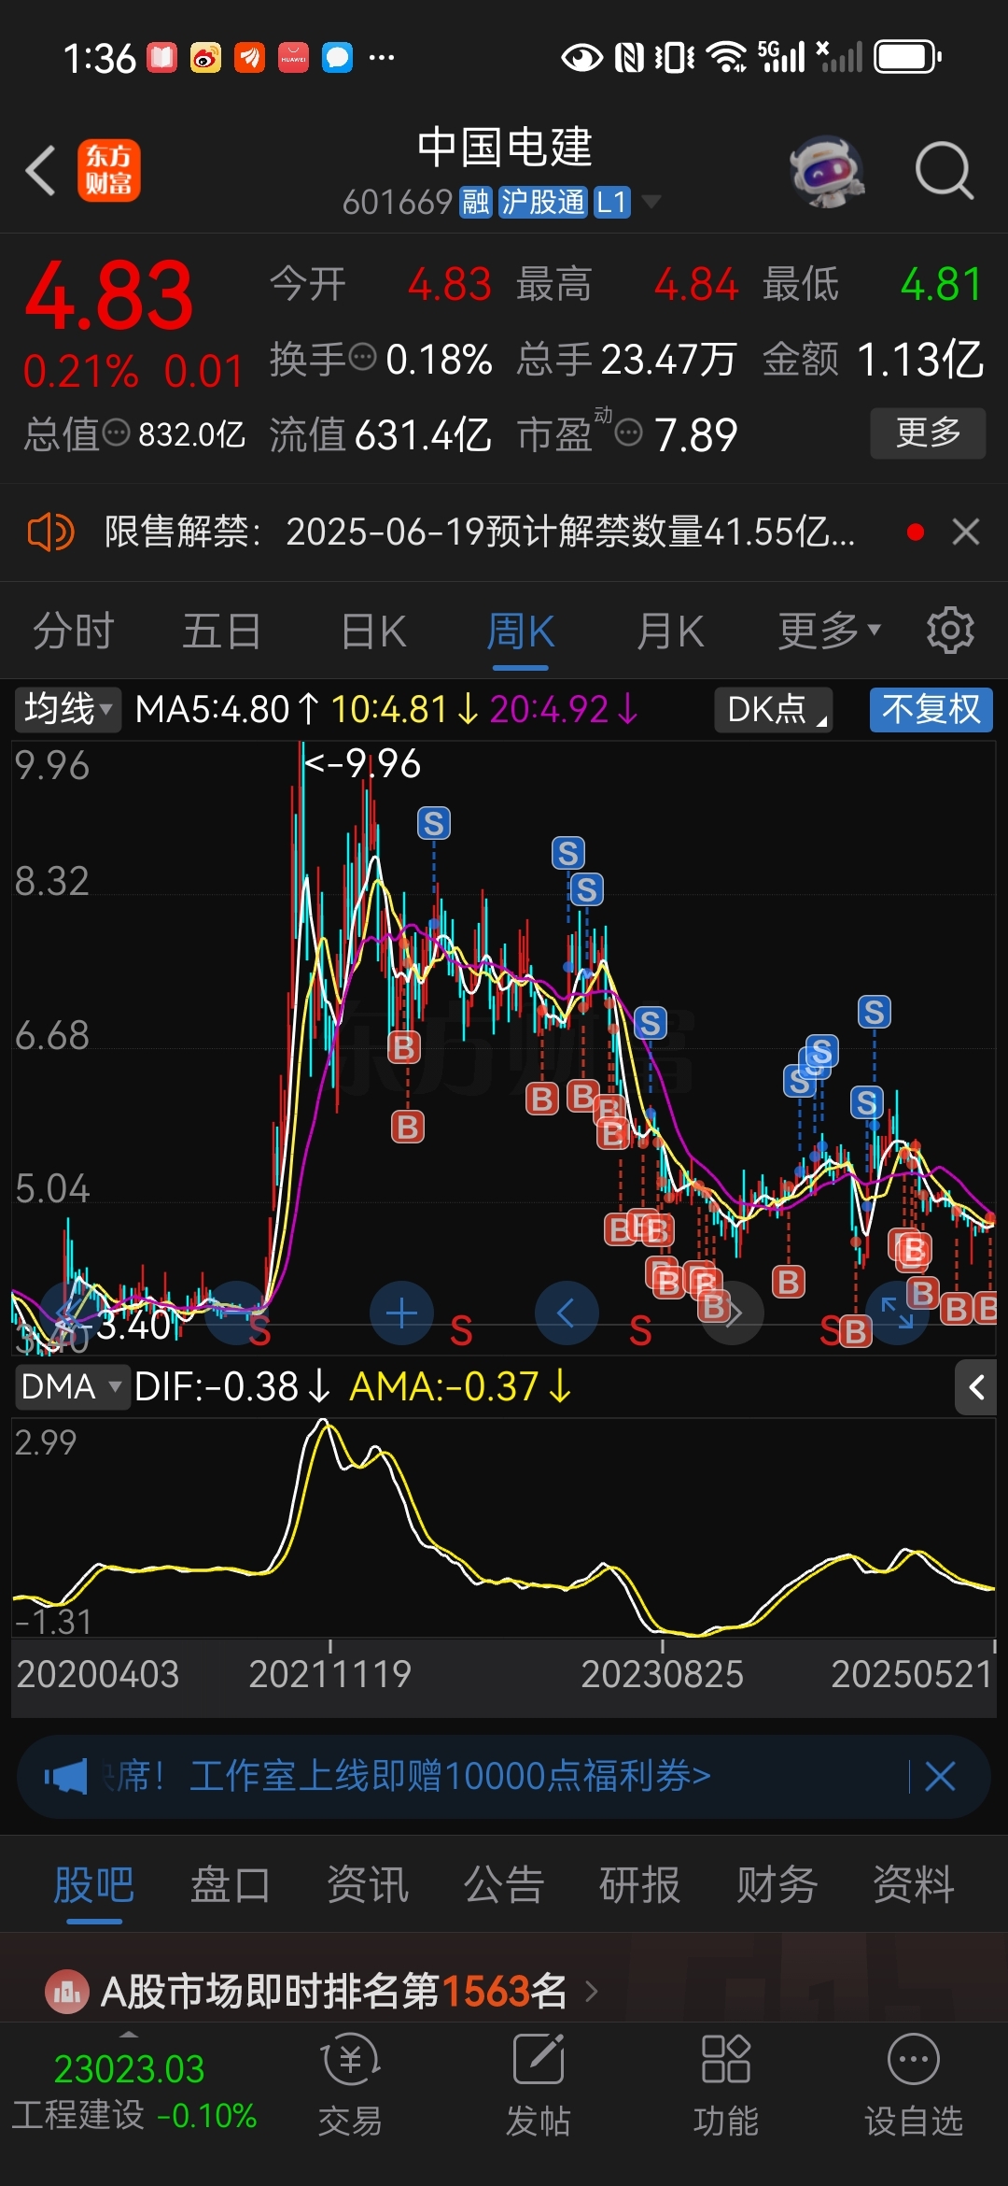The width and height of the screenshot is (1008, 2186).
Task: Tap the fullscreen expand chart button
Action: 898,1313
